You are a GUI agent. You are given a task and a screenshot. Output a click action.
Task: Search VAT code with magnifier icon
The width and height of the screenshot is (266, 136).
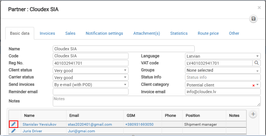pyautogui.click(x=256, y=63)
